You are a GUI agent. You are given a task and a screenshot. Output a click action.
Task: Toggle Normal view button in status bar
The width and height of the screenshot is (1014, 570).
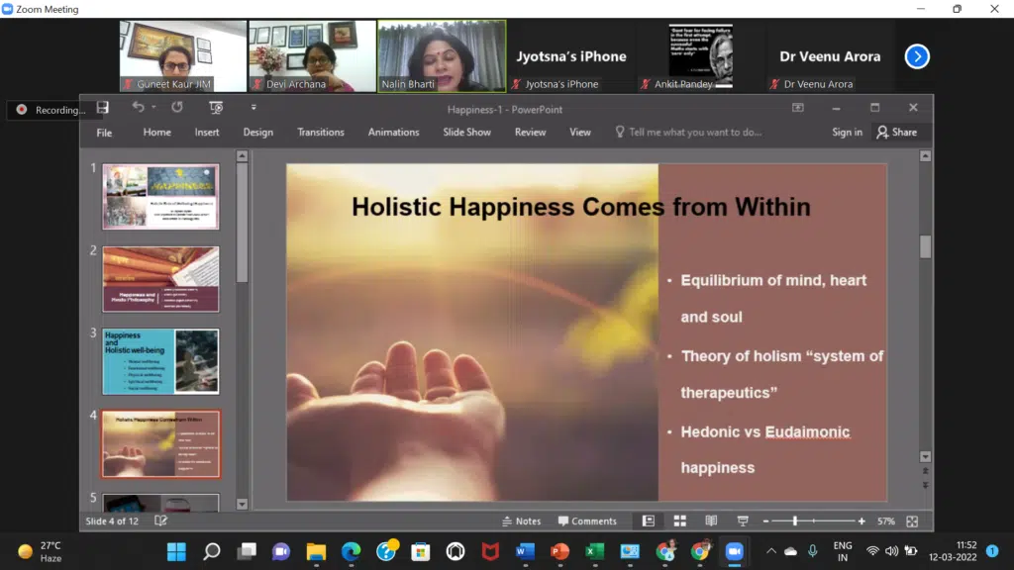pyautogui.click(x=649, y=521)
